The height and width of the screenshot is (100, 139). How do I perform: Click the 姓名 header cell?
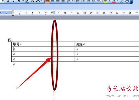point(107,44)
